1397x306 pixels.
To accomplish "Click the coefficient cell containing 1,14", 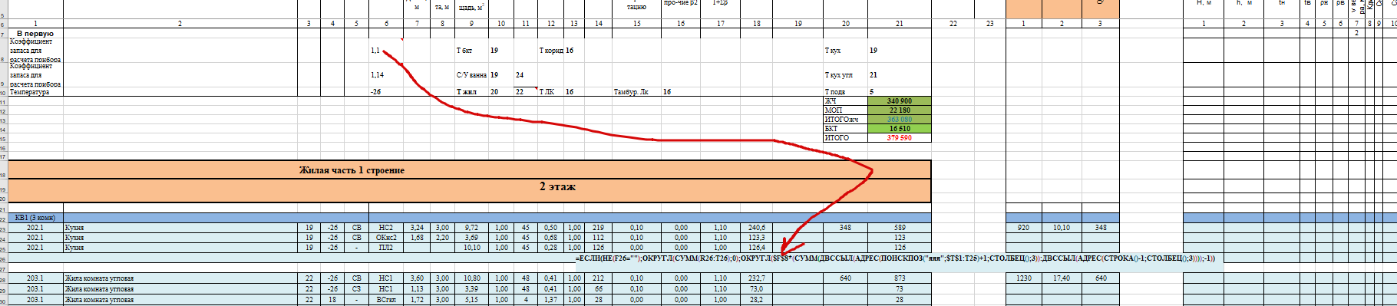I will [x=386, y=75].
